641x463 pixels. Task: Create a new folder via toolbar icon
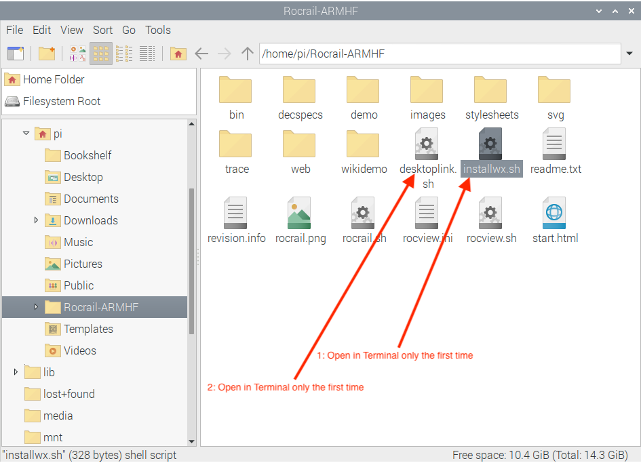(46, 54)
